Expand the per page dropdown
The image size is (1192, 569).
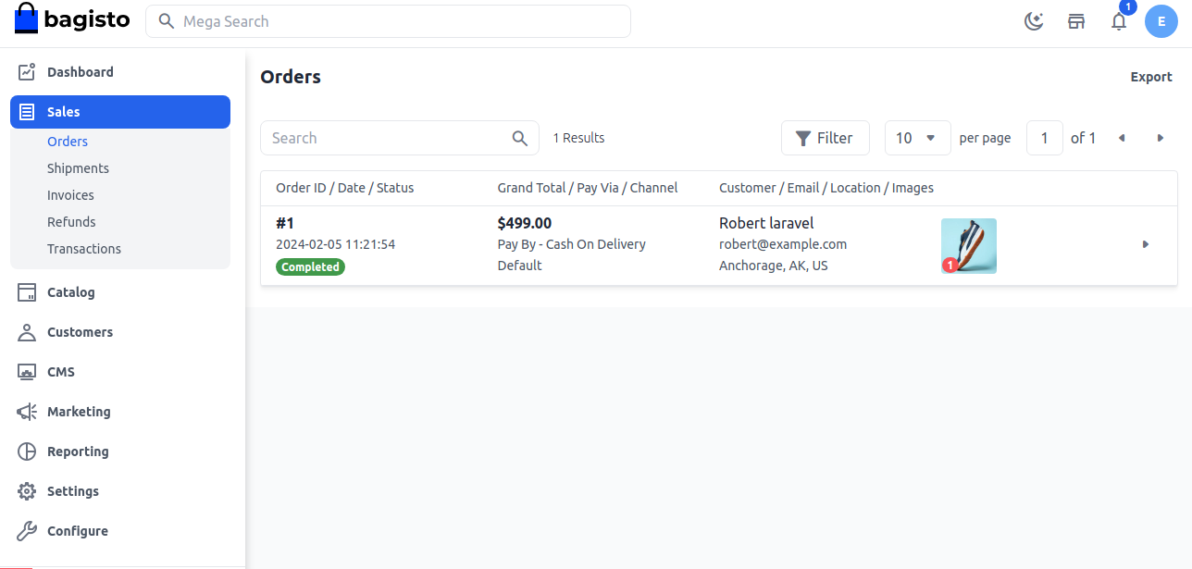click(x=915, y=138)
